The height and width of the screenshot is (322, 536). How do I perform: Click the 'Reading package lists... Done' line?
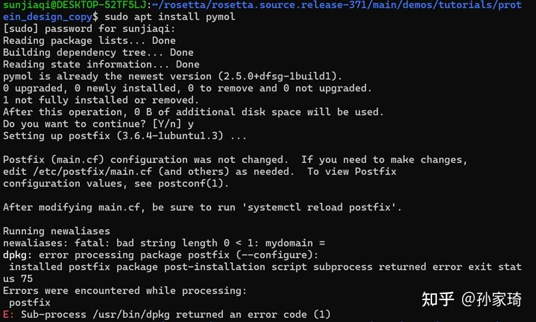[x=89, y=41]
